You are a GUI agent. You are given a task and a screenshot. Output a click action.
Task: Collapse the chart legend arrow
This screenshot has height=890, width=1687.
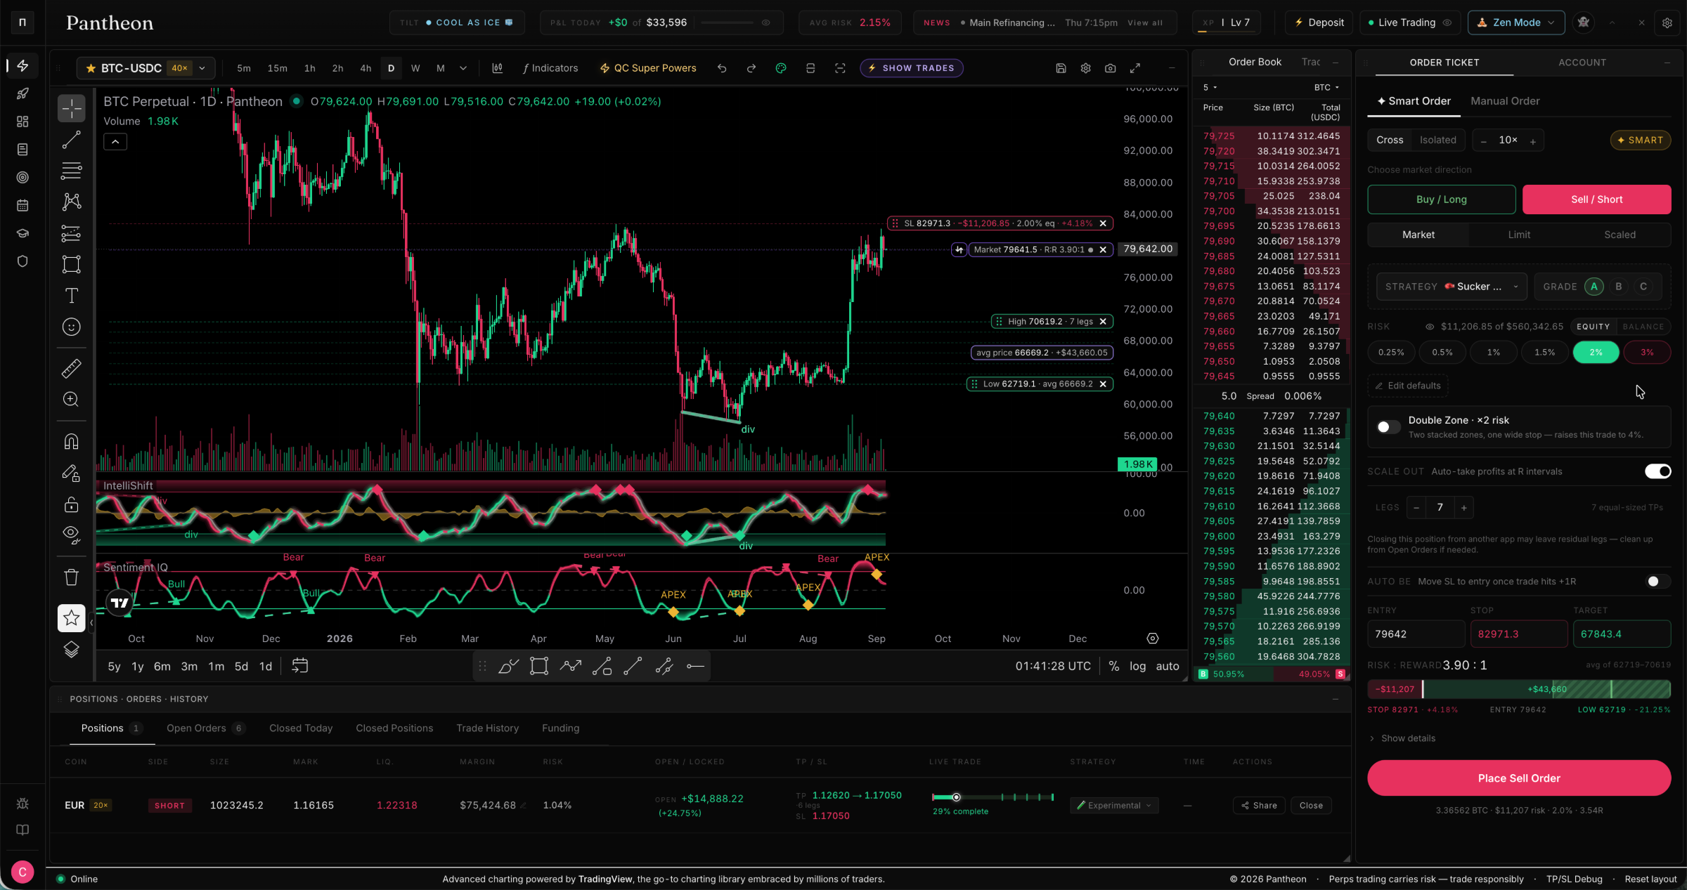pos(115,142)
